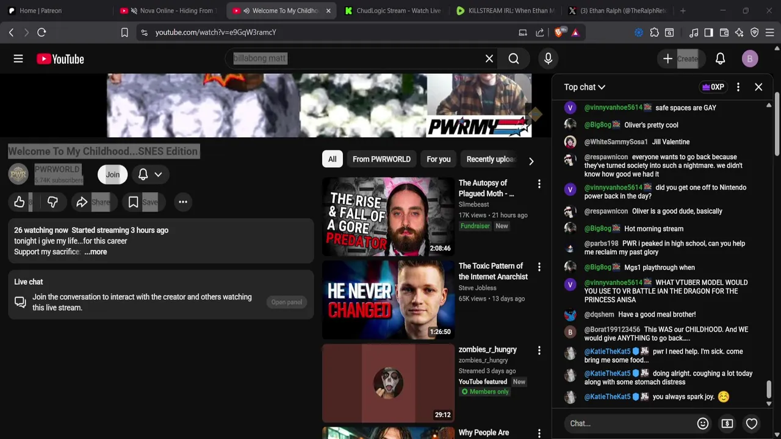Focus the Chat... message input

click(628, 423)
